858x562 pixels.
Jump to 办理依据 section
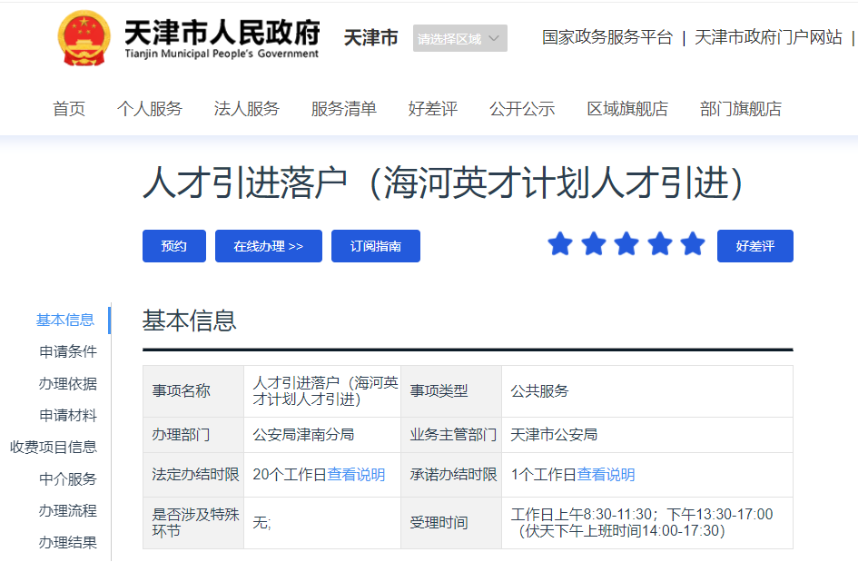[x=68, y=384]
